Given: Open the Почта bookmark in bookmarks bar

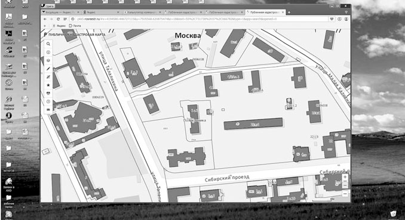Looking at the screenshot, I should pyautogui.click(x=75, y=26).
